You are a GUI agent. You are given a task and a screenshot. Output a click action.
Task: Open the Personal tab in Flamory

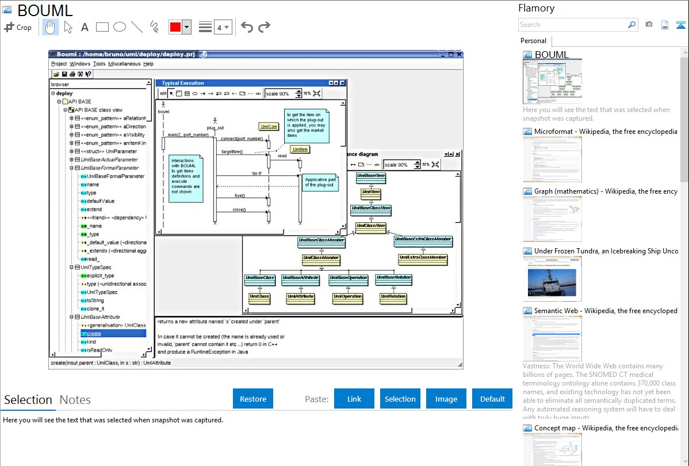(x=534, y=41)
